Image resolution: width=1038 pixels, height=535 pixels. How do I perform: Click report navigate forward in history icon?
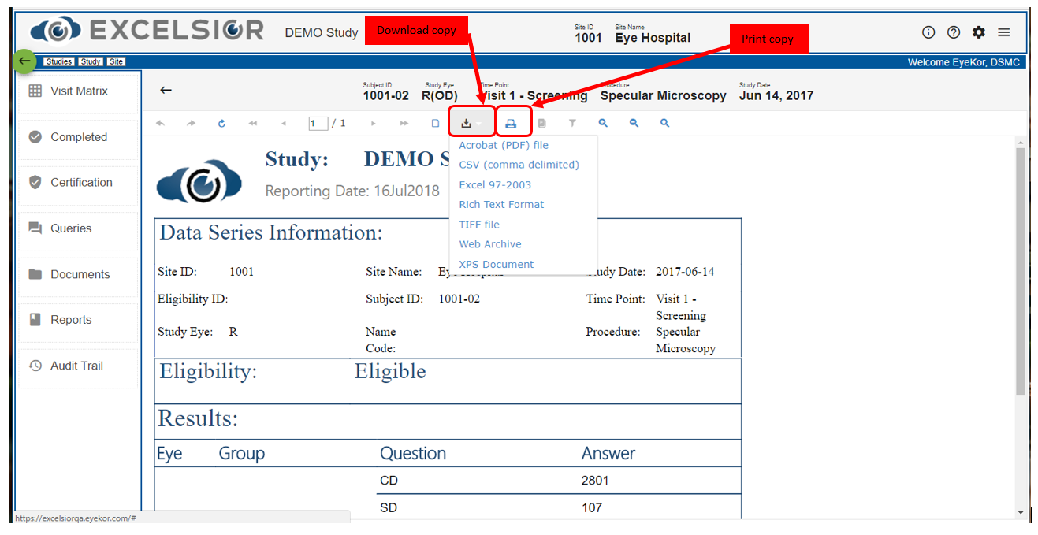click(191, 123)
